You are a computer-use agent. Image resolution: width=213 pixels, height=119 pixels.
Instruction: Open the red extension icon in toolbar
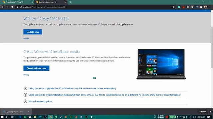click(183, 7)
